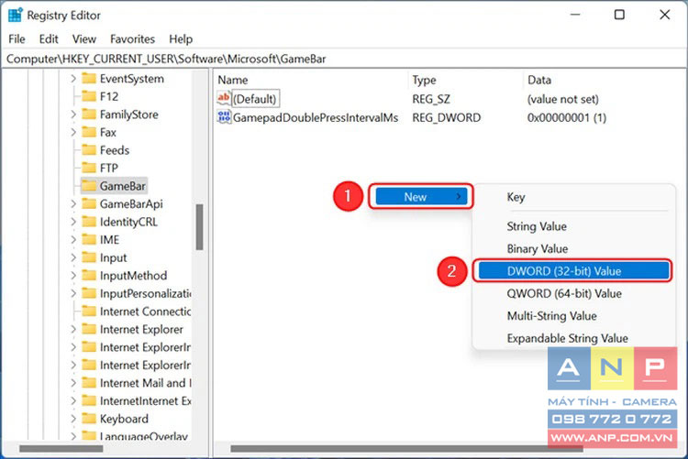The height and width of the screenshot is (459, 688).
Task: Select the IME folder icon
Action: pyautogui.click(x=89, y=239)
